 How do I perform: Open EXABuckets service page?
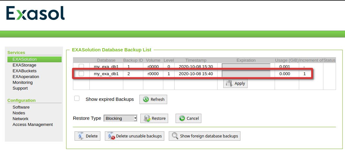(25, 71)
